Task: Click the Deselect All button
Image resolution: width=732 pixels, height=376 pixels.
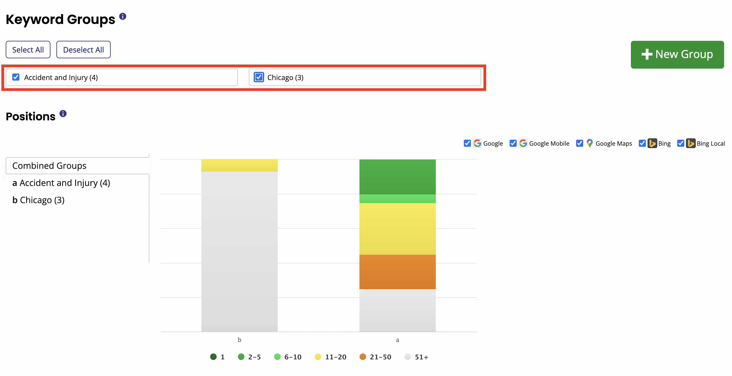Action: click(x=83, y=50)
